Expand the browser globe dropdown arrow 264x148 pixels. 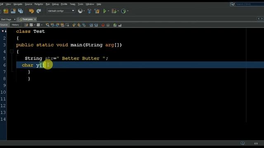84,11
